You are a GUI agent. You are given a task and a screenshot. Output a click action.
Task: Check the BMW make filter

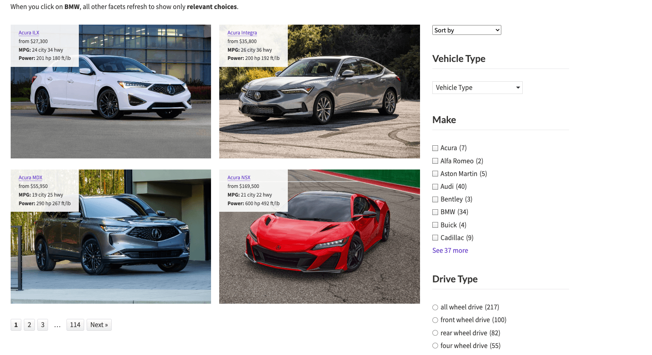point(435,212)
